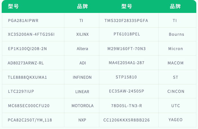198x129 pixels.
Task: Select part number EC3SAW-24S05P
Action: tap(127, 91)
